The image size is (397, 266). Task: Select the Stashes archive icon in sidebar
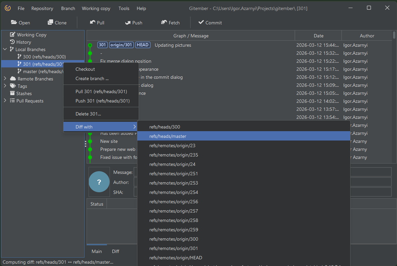(x=12, y=93)
